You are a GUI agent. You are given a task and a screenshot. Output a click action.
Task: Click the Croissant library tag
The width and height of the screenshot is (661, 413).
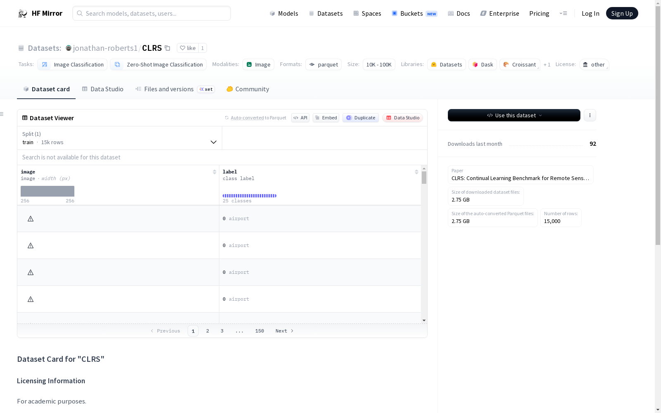[x=520, y=64]
